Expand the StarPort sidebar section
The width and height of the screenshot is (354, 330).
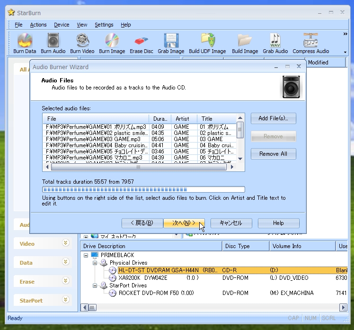[x=65, y=300]
